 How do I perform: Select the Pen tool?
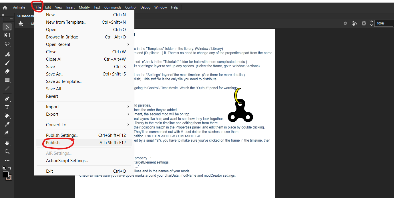click(7, 99)
